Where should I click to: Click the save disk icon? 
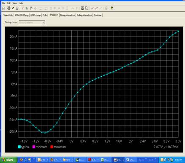click(x=3, y=8)
